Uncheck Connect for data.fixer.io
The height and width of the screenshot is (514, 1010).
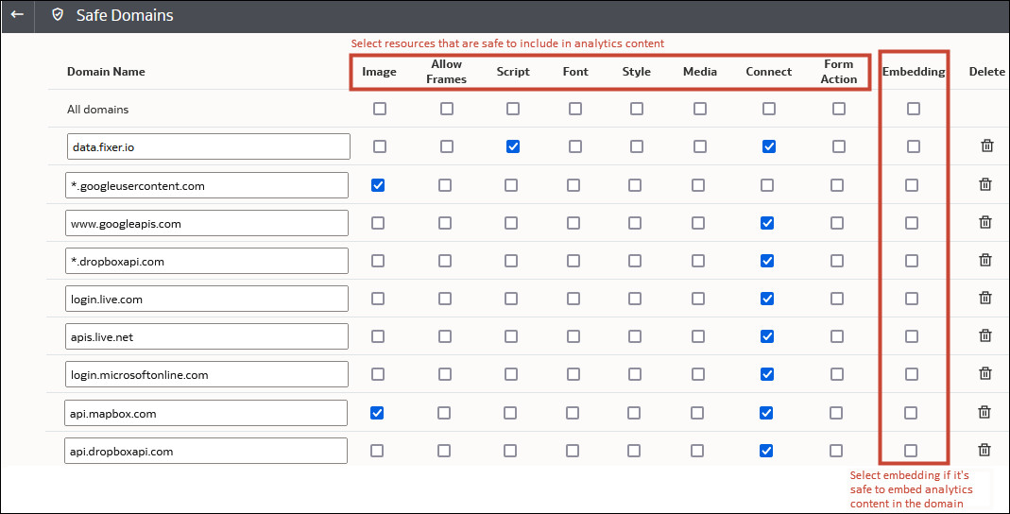[768, 146]
